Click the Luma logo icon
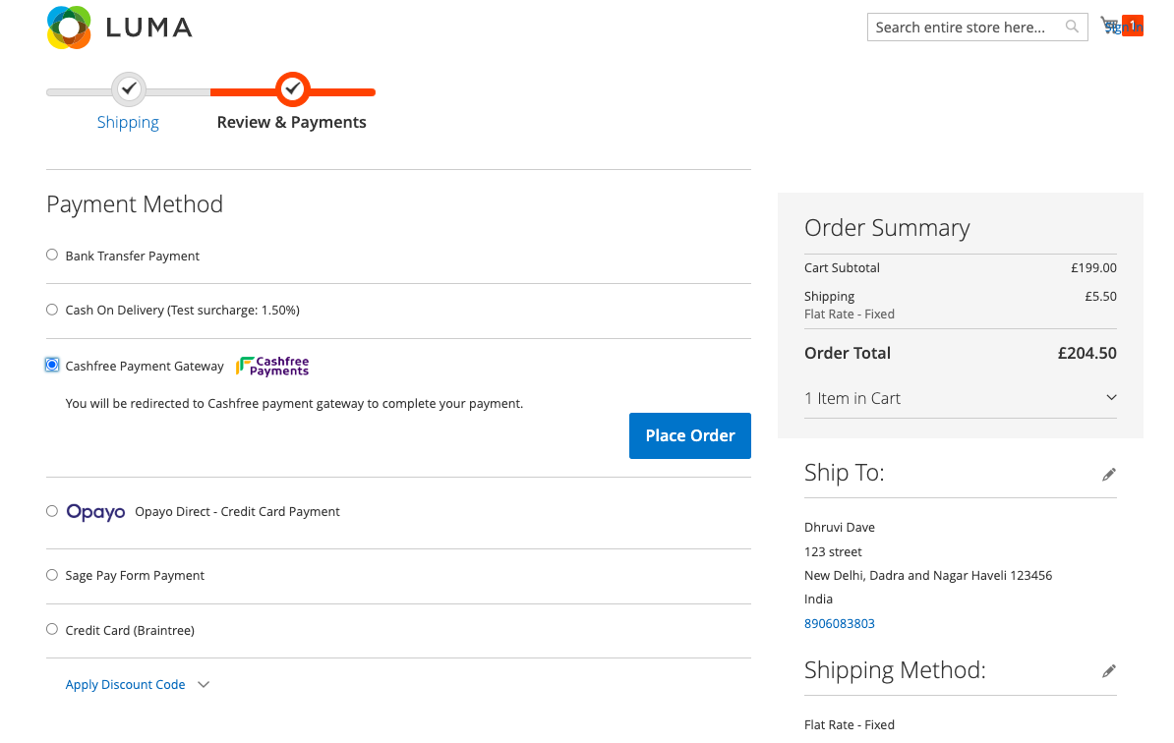The height and width of the screenshot is (743, 1174). pyautogui.click(x=69, y=28)
